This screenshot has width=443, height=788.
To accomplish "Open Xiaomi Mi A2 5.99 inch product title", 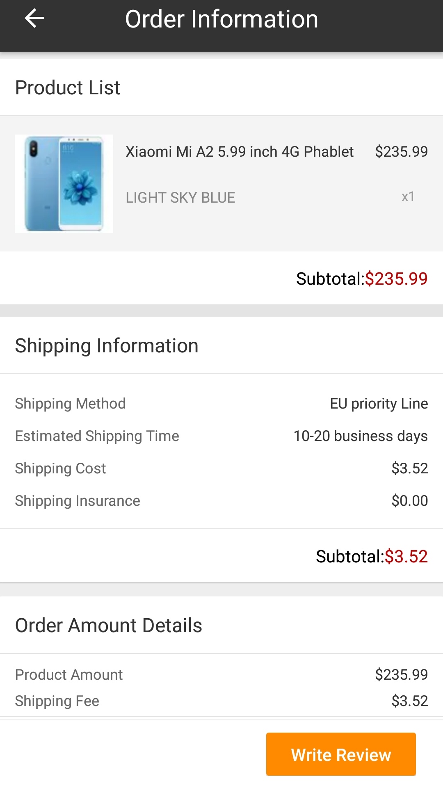I will click(x=240, y=152).
